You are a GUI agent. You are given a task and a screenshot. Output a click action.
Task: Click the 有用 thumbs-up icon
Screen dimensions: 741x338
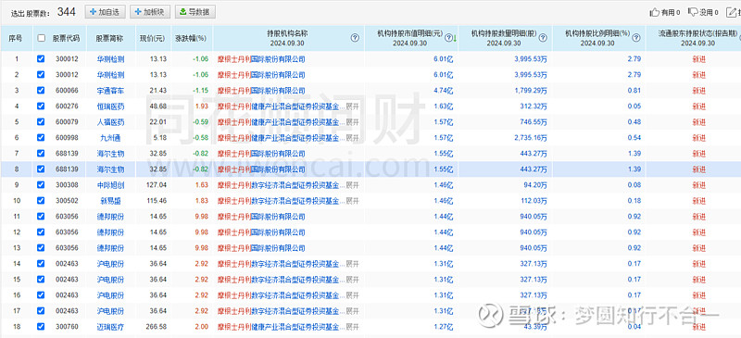655,12
